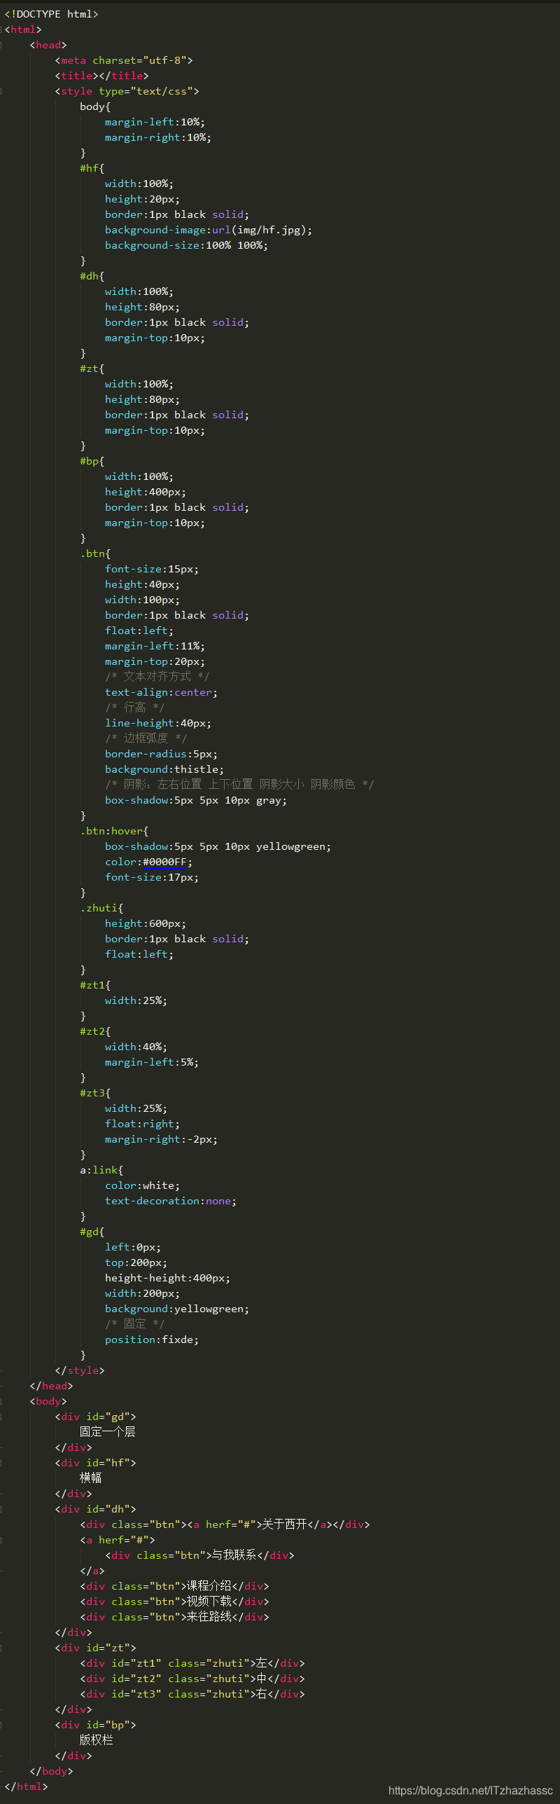Click the text-align:center; declaration

point(161,692)
